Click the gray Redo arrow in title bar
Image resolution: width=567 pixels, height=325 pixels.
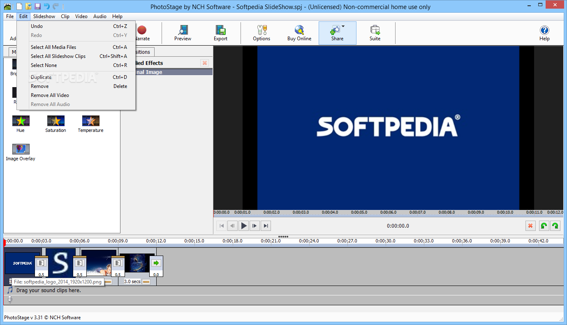tap(56, 6)
